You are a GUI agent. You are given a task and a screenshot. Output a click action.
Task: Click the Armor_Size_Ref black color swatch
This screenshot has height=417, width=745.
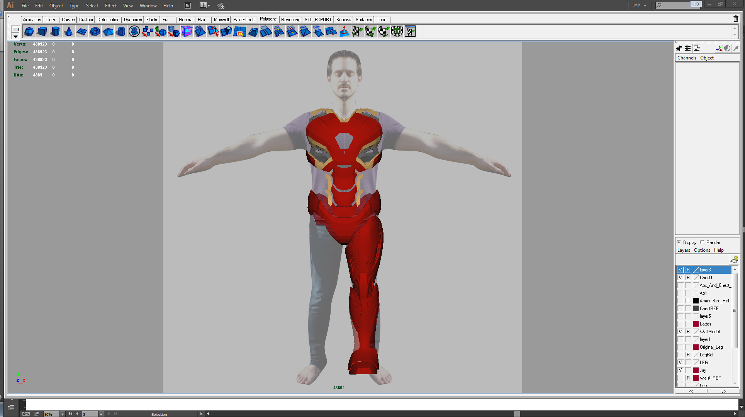click(696, 301)
